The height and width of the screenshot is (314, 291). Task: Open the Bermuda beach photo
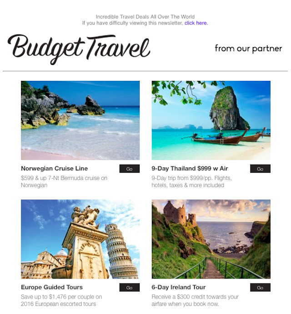[80, 120]
